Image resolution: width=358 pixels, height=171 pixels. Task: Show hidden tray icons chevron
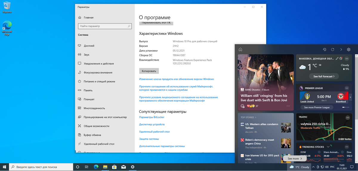(314, 167)
